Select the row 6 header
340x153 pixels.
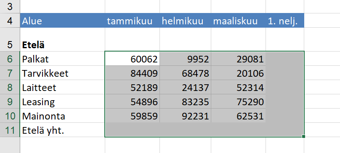click(10, 59)
